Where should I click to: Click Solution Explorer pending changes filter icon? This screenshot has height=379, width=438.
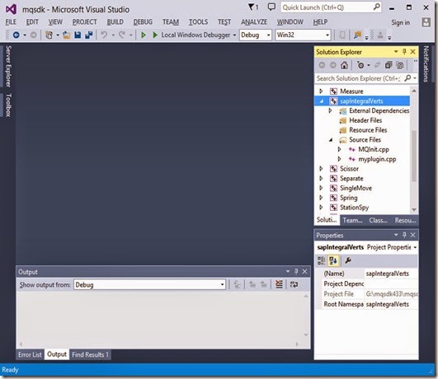tap(360, 65)
